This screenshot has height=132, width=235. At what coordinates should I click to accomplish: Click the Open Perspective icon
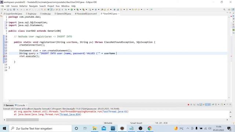(x=229, y=10)
